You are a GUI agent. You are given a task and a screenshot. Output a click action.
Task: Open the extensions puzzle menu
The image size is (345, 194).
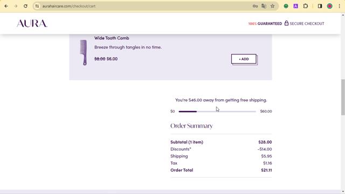click(x=306, y=6)
